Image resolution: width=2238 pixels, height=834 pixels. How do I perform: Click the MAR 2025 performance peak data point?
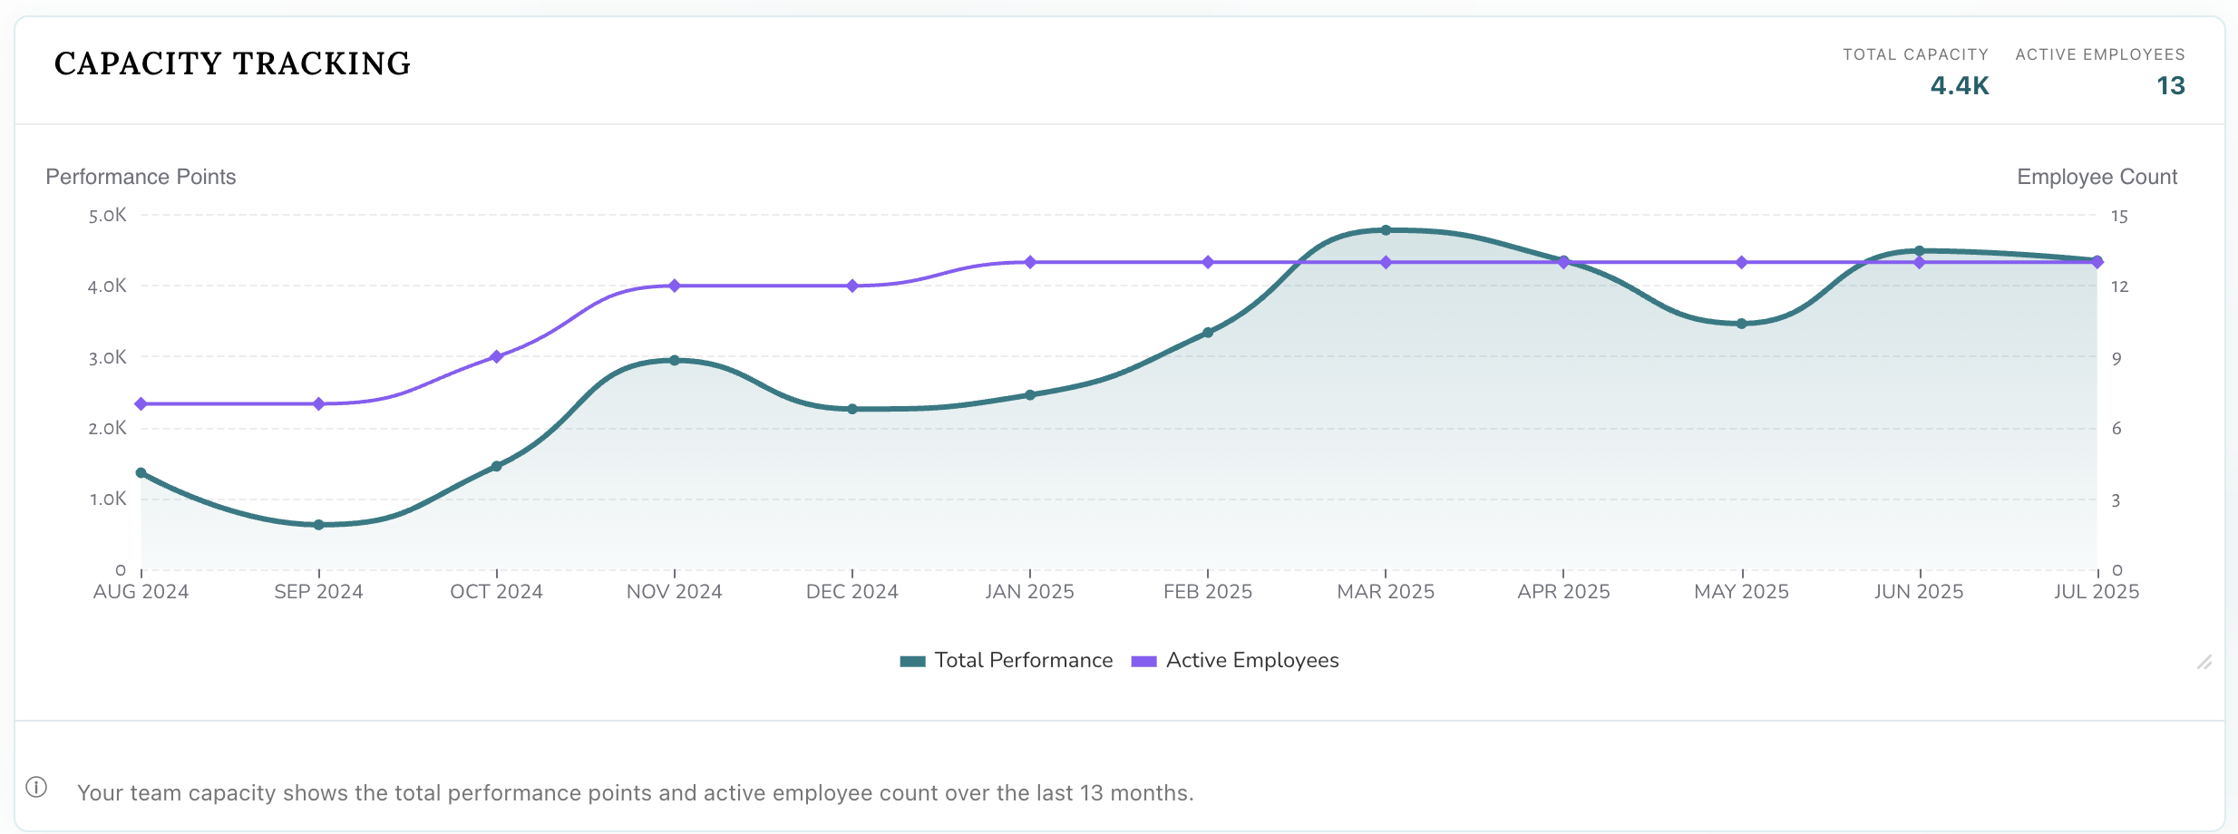(x=1386, y=230)
